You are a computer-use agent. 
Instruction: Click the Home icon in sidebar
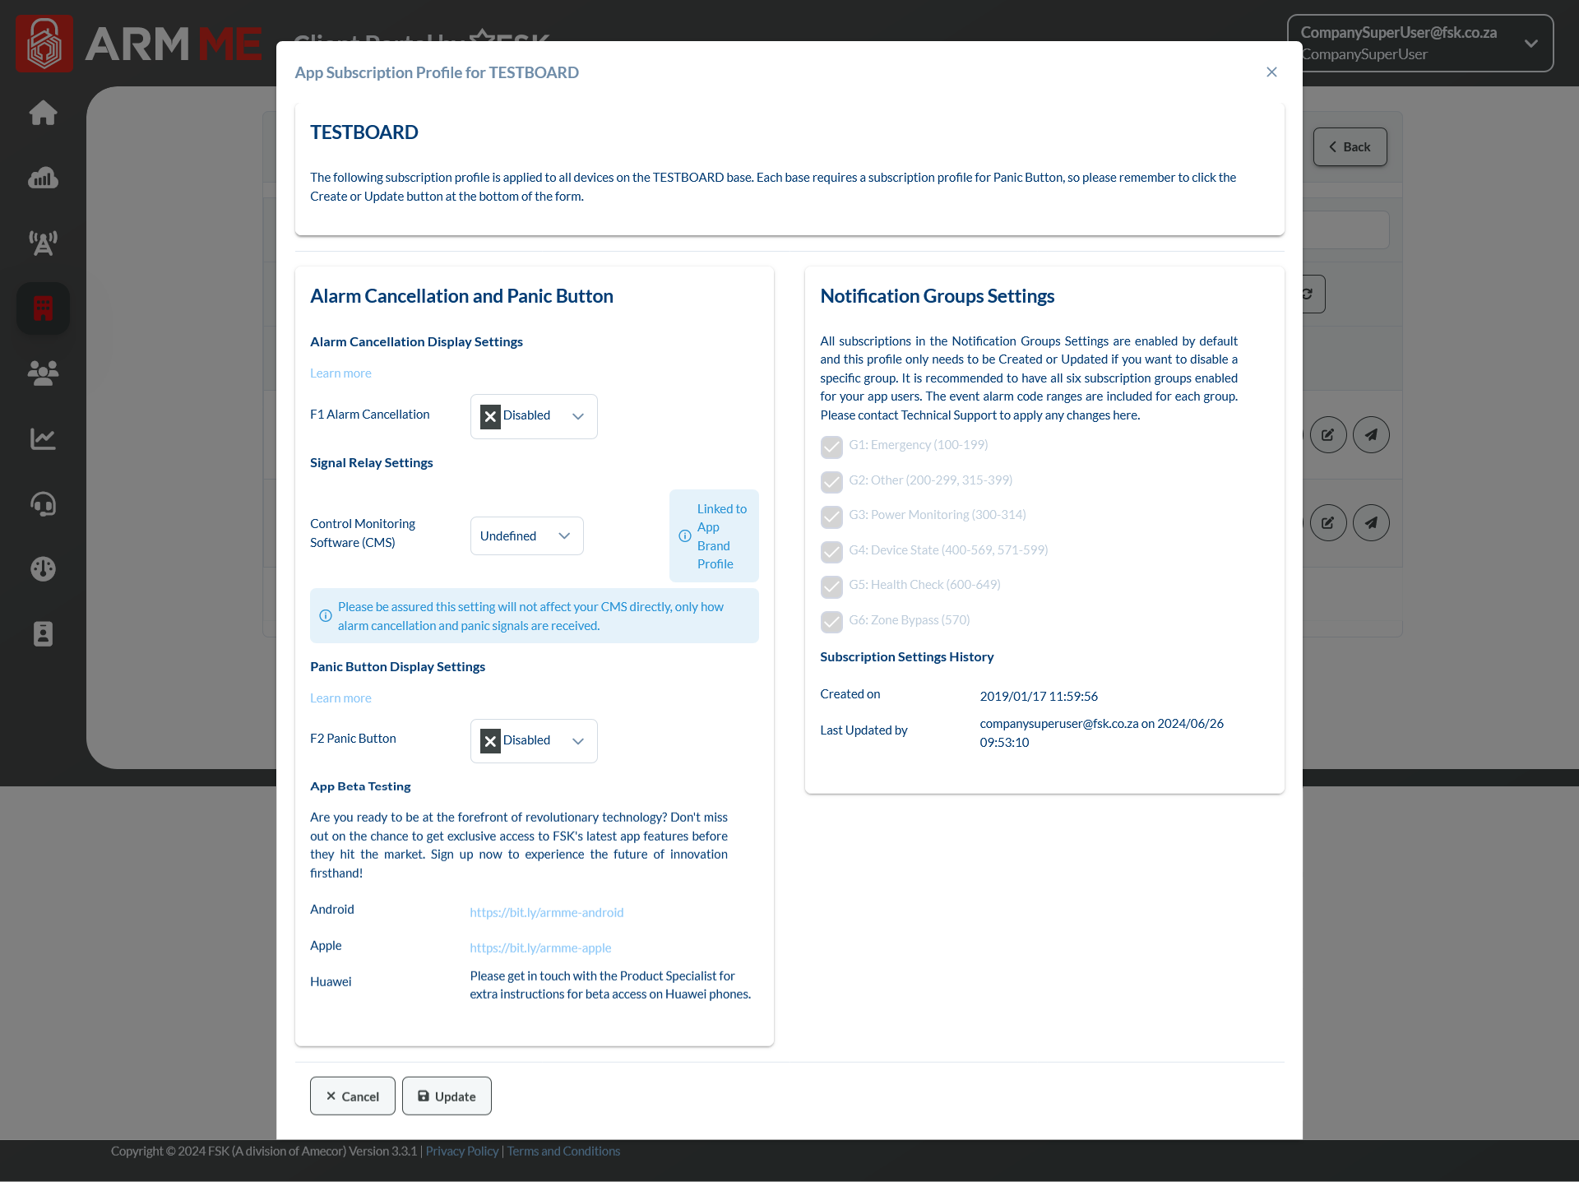coord(43,113)
